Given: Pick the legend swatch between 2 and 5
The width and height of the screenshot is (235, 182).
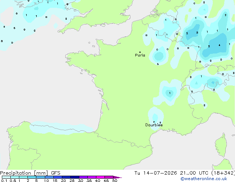Looking at the screenshot, I should (32, 177).
